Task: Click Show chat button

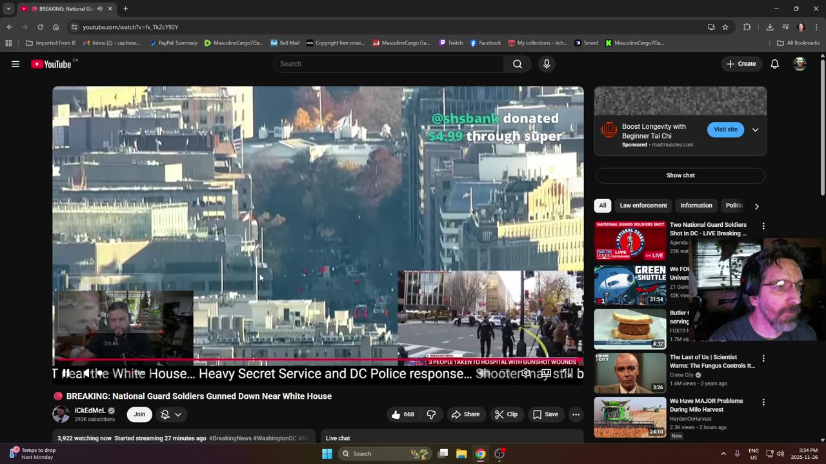Action: coord(680,175)
